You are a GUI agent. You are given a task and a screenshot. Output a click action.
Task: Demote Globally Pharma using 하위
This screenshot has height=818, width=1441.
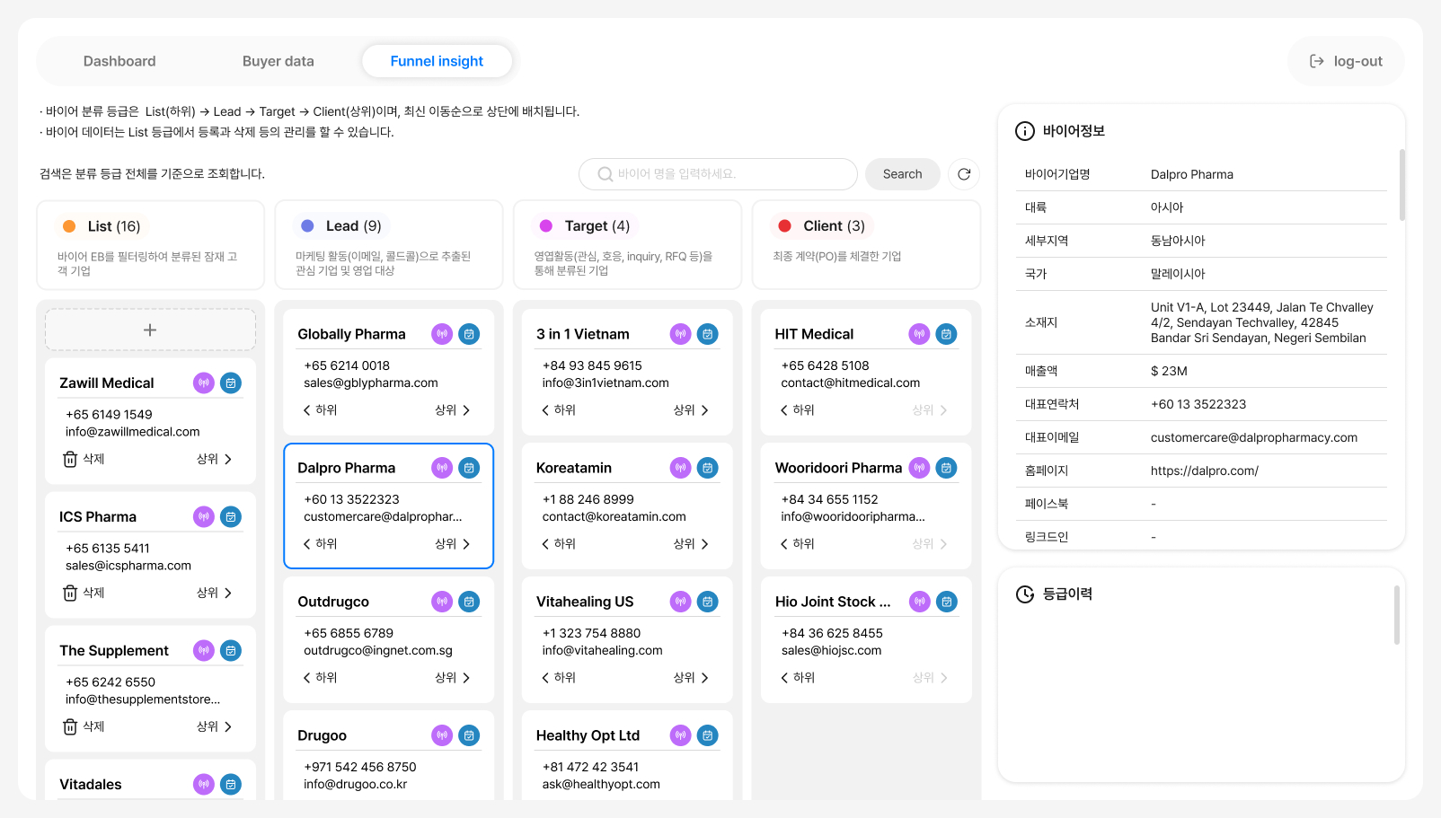tap(320, 410)
